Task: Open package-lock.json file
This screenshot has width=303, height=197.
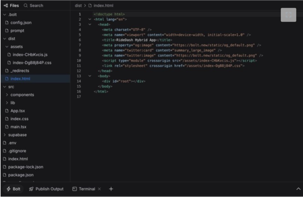Action: [26, 167]
